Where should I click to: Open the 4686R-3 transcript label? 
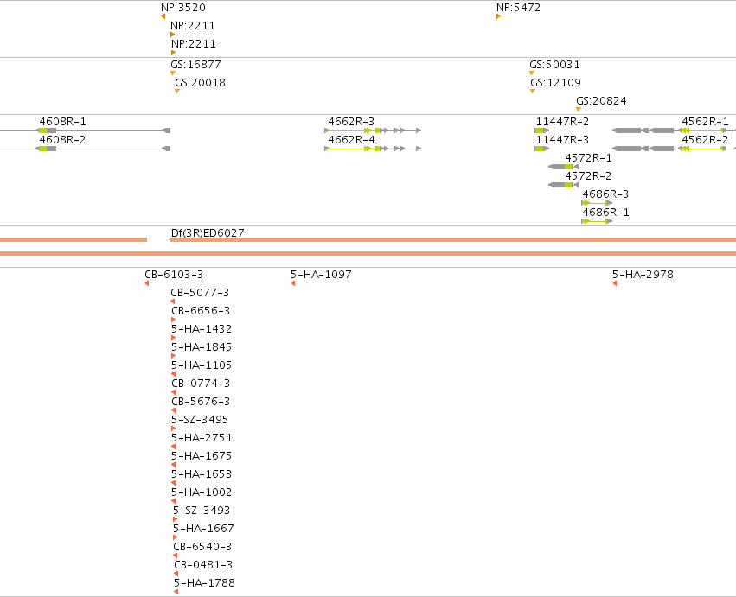(x=605, y=194)
